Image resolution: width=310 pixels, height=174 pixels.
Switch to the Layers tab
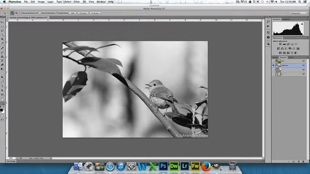(275, 58)
